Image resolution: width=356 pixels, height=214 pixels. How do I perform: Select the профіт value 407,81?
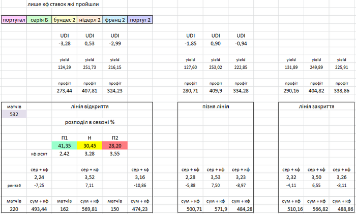[x=90, y=91]
